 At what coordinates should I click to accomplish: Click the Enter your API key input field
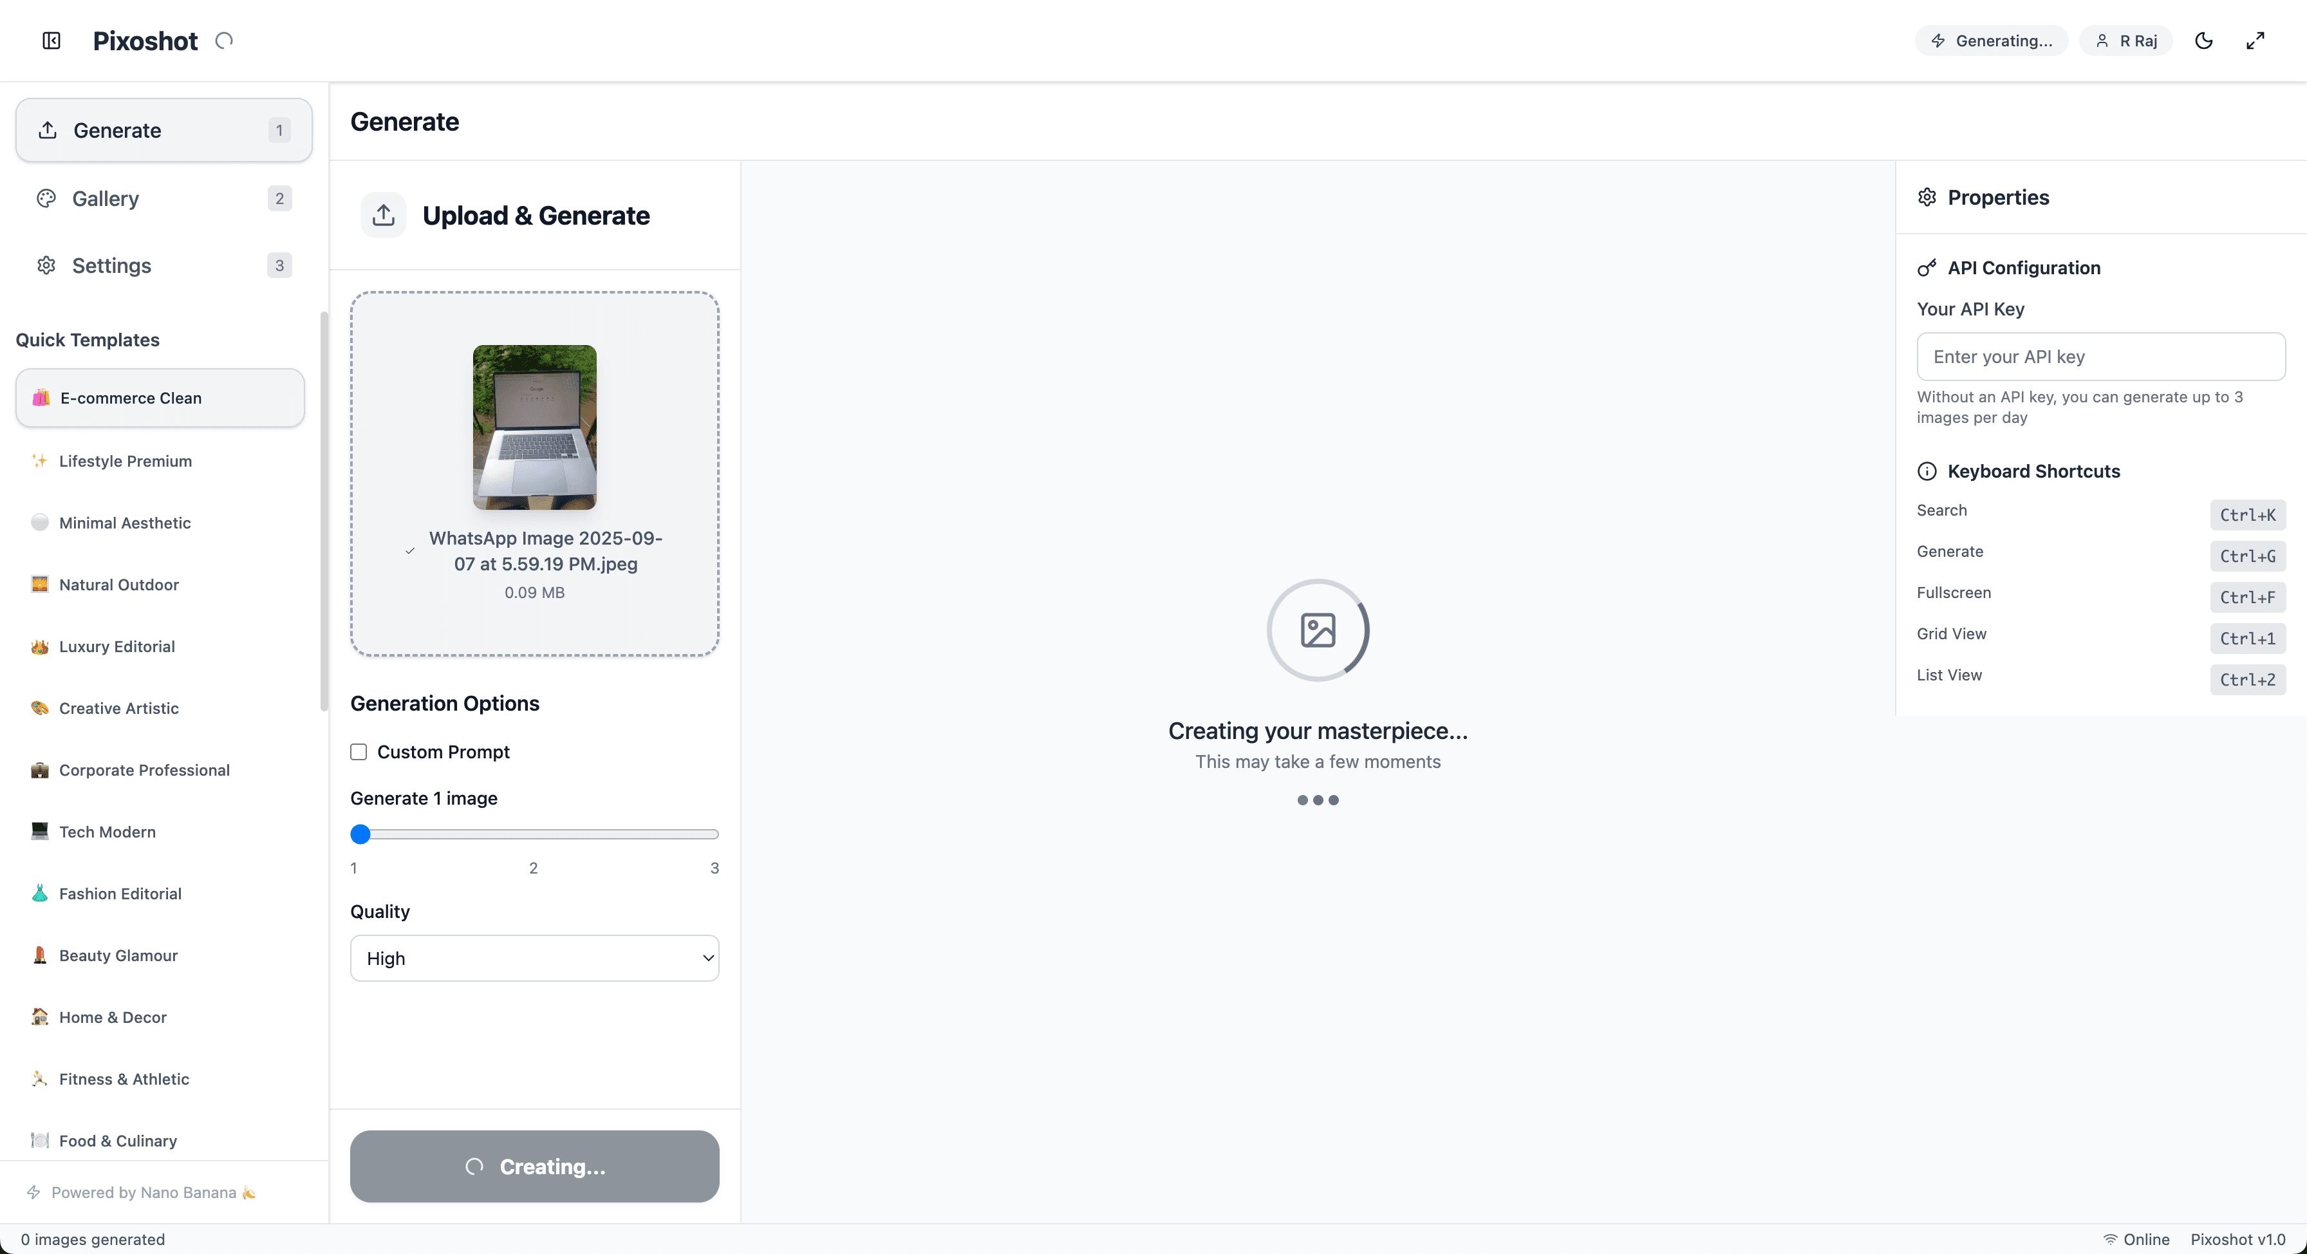tap(2101, 355)
